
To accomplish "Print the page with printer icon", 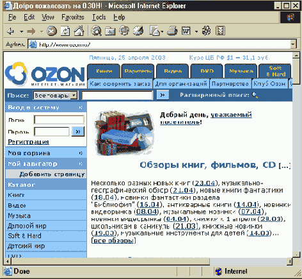I will (x=172, y=31).
